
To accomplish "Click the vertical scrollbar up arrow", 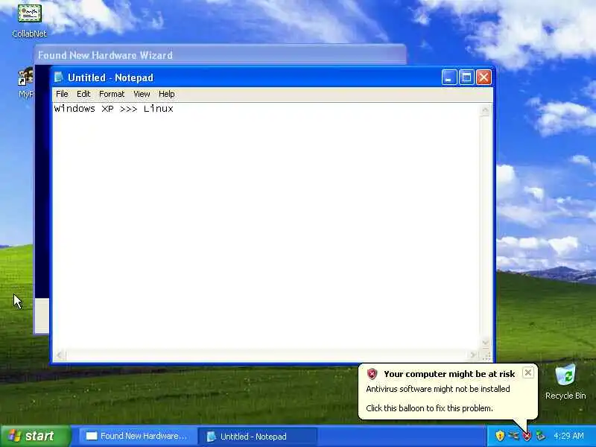I will pyautogui.click(x=485, y=110).
